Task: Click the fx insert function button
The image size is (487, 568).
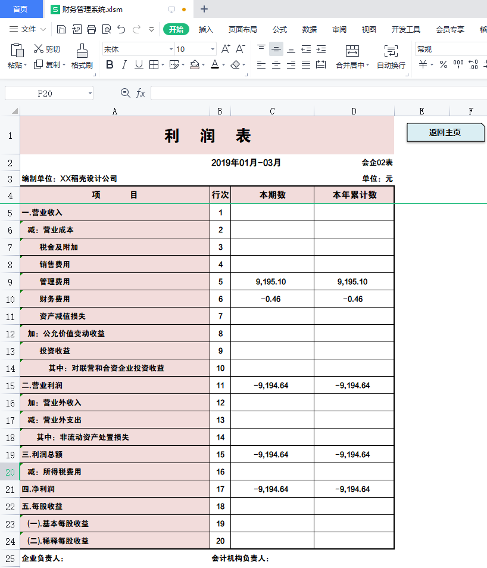Action: 142,93
